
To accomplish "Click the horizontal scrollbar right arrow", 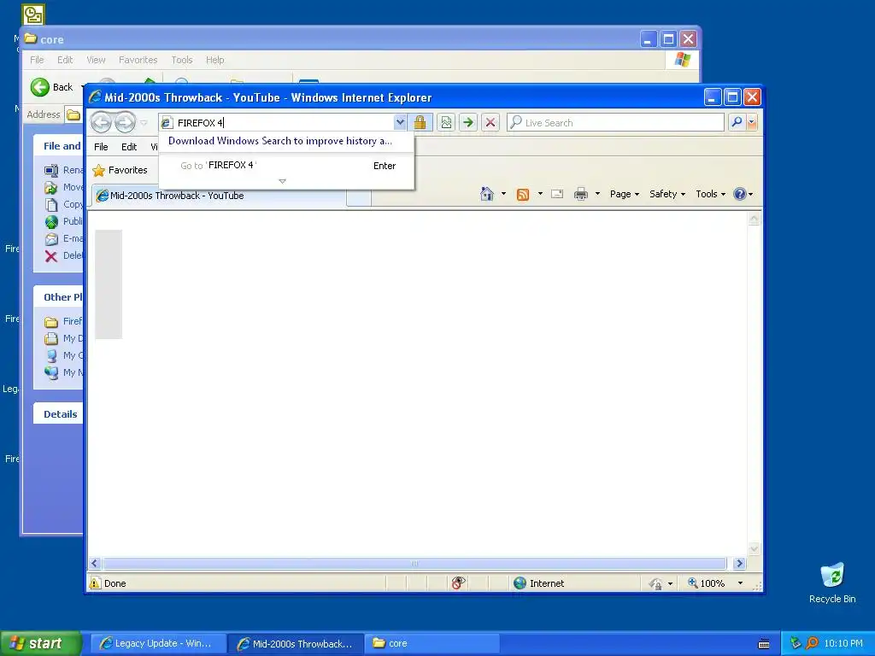I will 740,564.
